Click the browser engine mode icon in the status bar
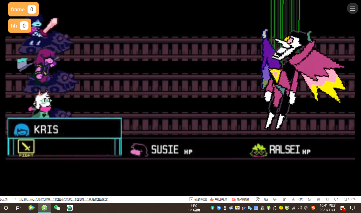361x213 pixels. tap(318, 199)
